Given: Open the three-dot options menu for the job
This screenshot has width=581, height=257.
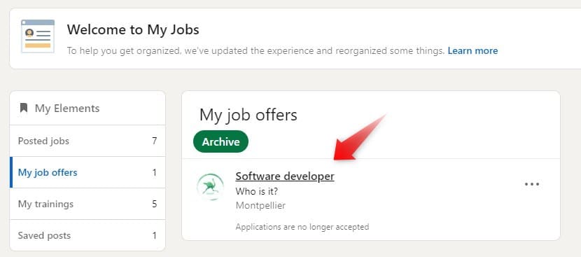Looking at the screenshot, I should [532, 184].
